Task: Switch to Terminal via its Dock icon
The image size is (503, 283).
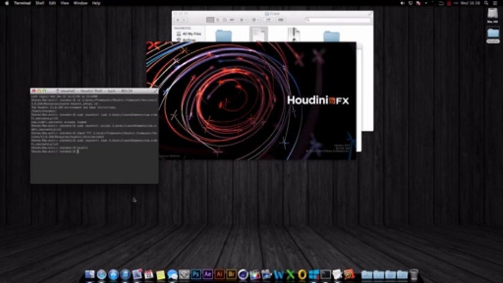Action: [x=325, y=274]
